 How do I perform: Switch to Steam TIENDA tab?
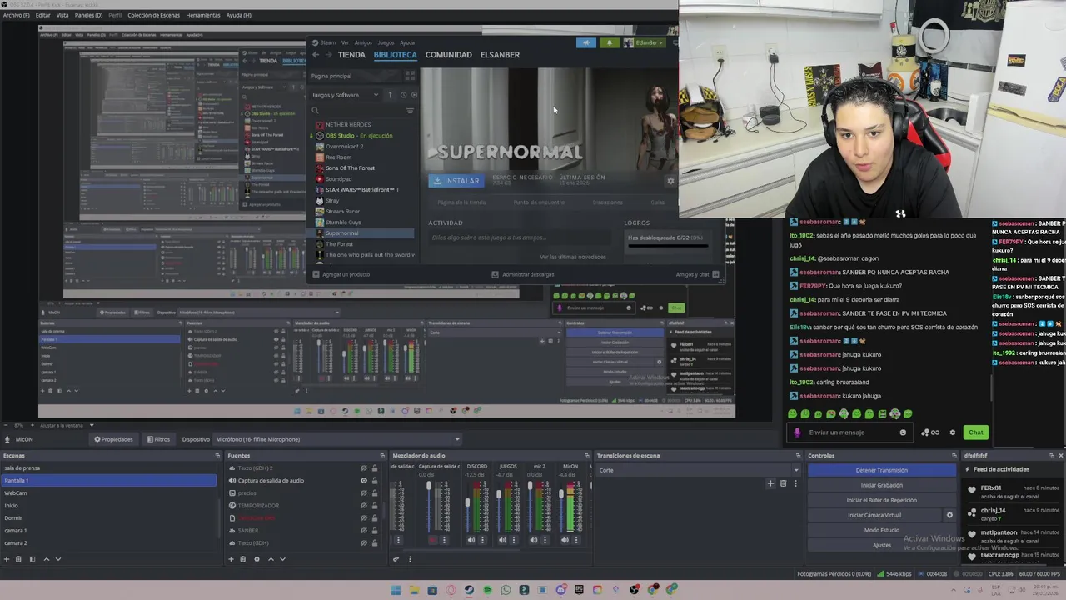click(x=351, y=55)
